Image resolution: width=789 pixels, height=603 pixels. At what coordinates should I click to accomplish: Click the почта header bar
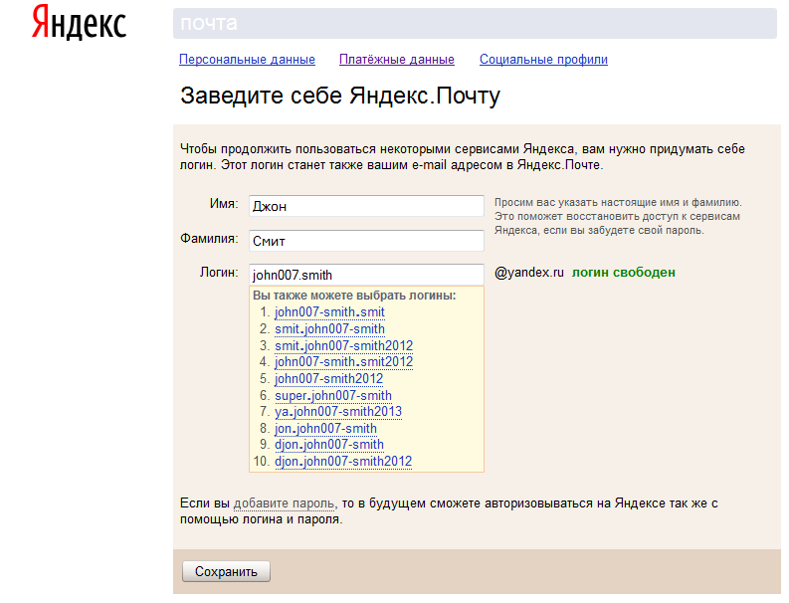(x=475, y=23)
